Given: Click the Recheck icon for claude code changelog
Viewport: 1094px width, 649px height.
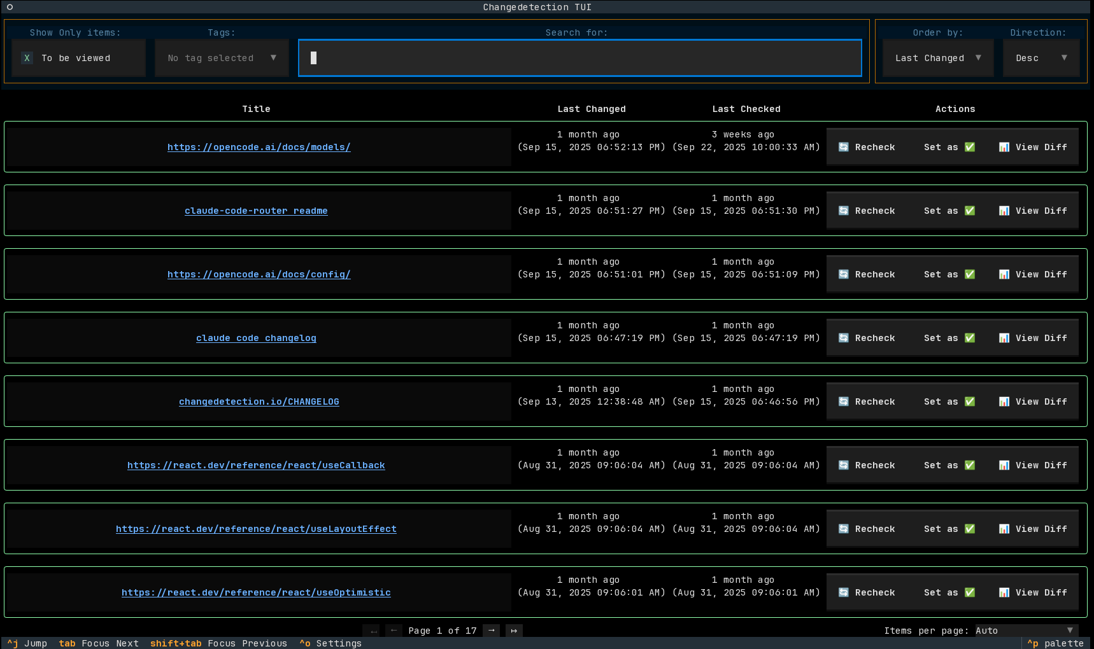Looking at the screenshot, I should (843, 338).
